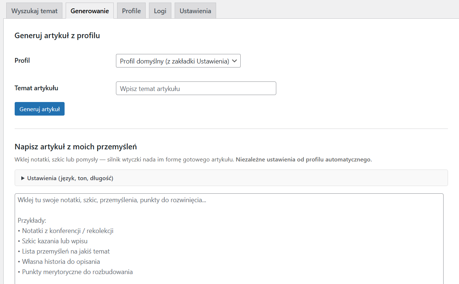This screenshot has height=284, width=459.
Task: Click the Generuj artykuł z profilu heading
Action: (57, 36)
